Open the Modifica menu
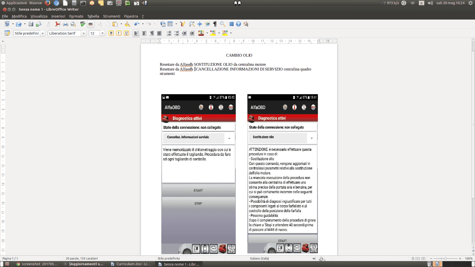 tap(19, 16)
